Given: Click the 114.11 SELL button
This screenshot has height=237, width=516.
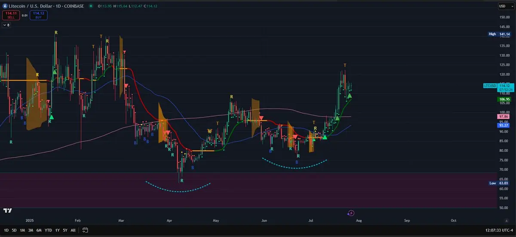Looking at the screenshot, I should point(11,15).
